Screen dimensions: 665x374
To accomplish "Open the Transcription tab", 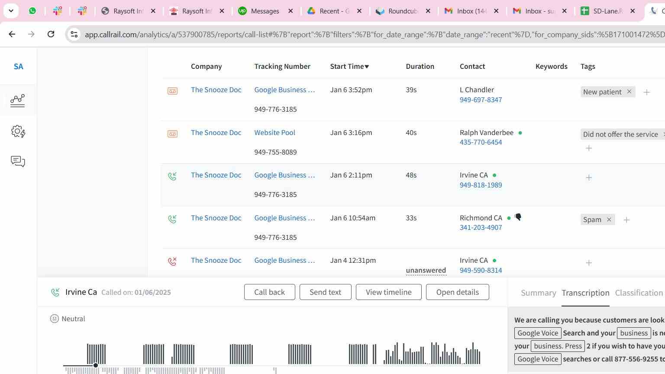I will click(585, 293).
